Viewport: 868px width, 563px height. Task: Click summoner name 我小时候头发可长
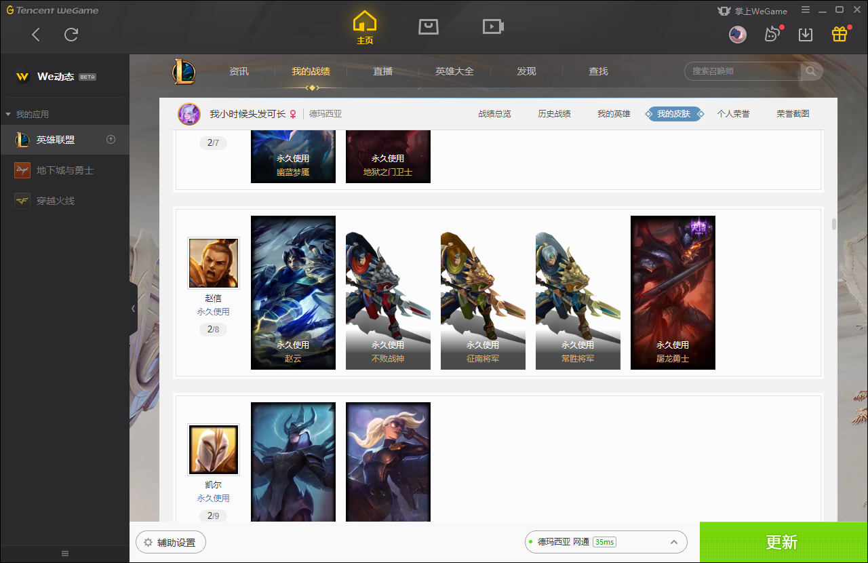coord(248,114)
